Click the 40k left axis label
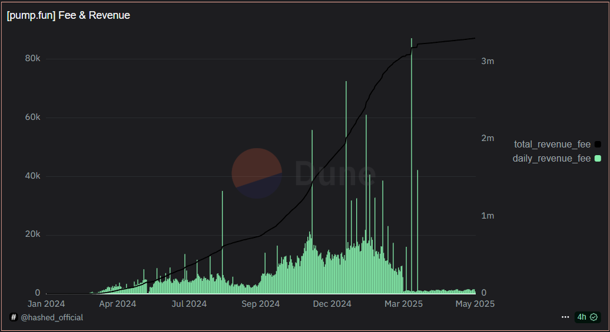This screenshot has width=610, height=332. coord(33,176)
